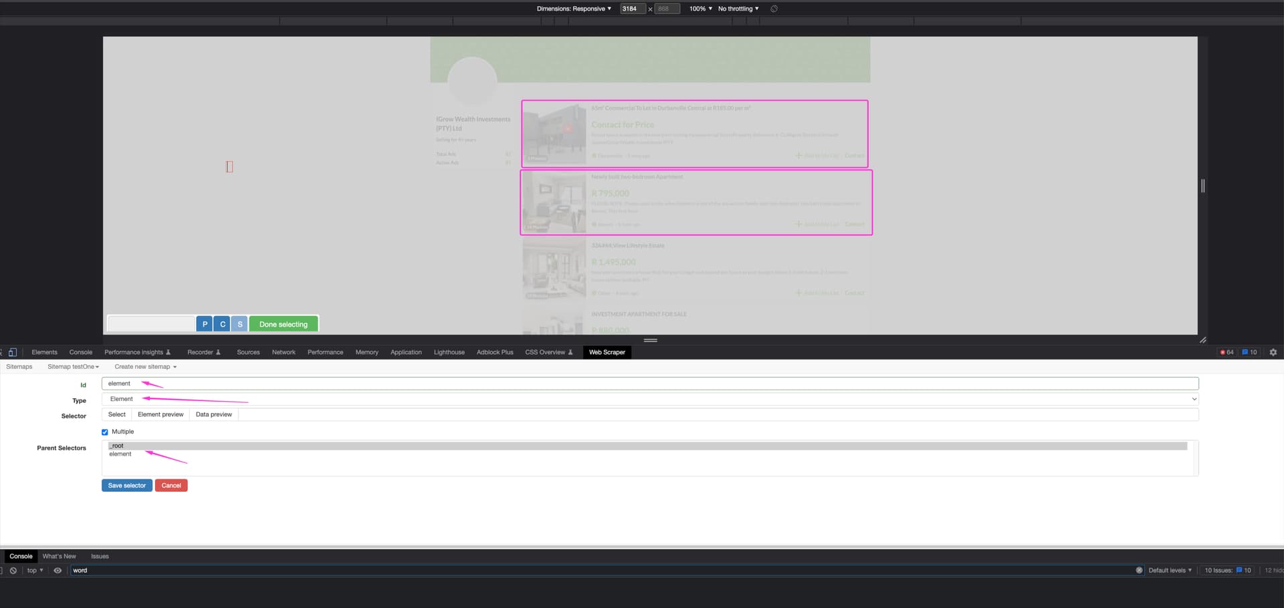Expand Sitemap testOne dropdown menu
Image resolution: width=1284 pixels, height=608 pixels.
(73, 367)
